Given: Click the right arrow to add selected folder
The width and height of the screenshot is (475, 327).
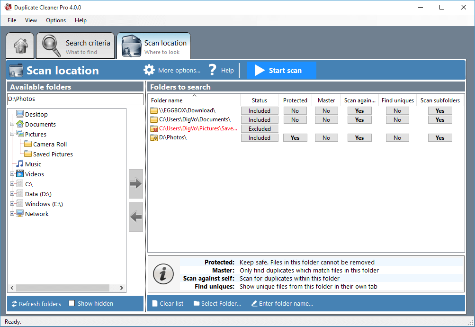Looking at the screenshot, I should click(135, 183).
